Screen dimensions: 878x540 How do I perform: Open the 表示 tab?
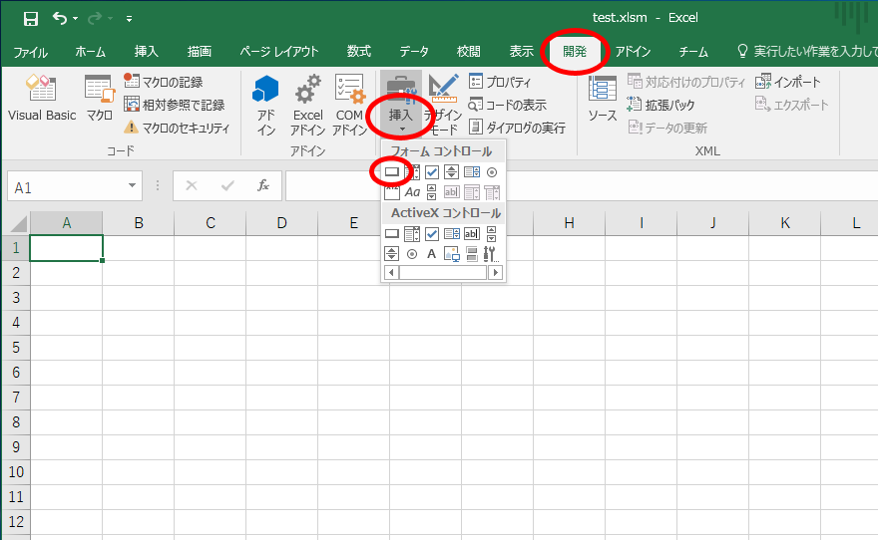(x=521, y=52)
